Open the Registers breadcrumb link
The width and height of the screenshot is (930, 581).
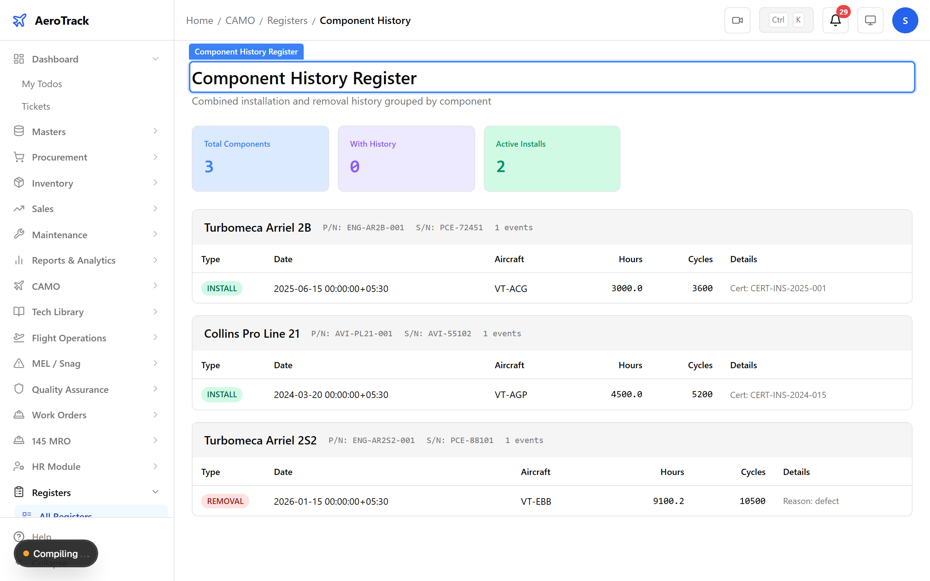tap(287, 20)
